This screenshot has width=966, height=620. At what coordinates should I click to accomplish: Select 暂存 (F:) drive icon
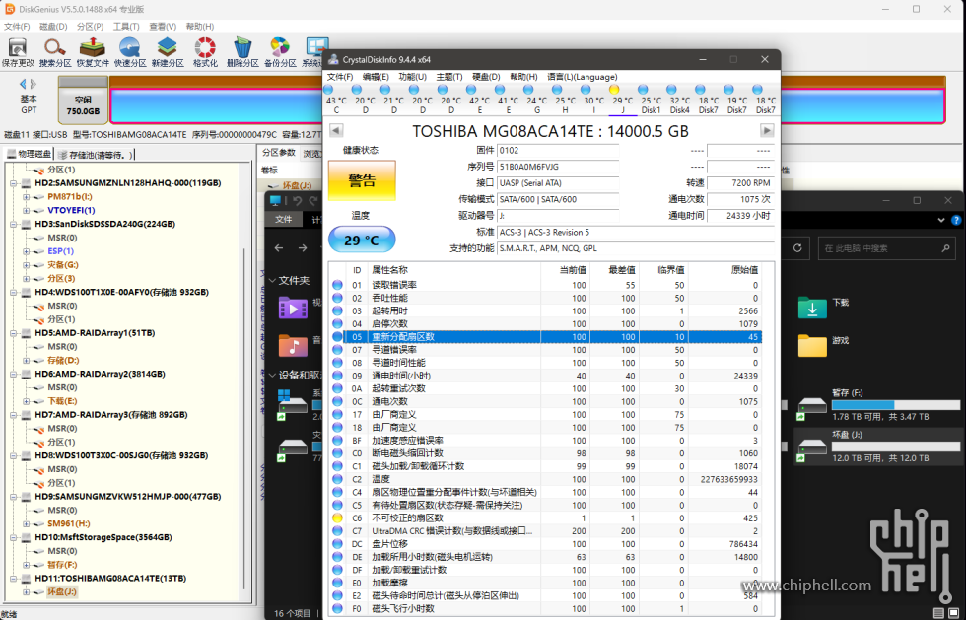point(812,407)
